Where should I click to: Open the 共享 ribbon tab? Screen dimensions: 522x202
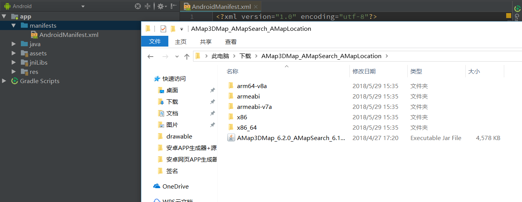(206, 42)
